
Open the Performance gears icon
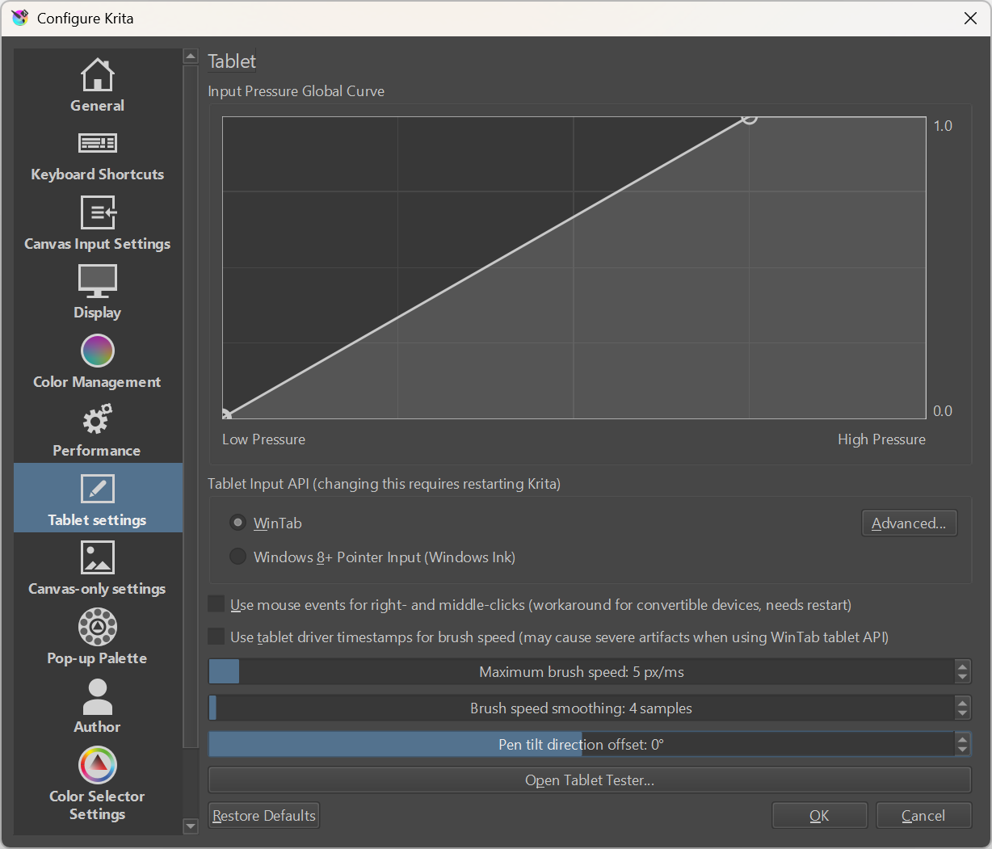98,420
